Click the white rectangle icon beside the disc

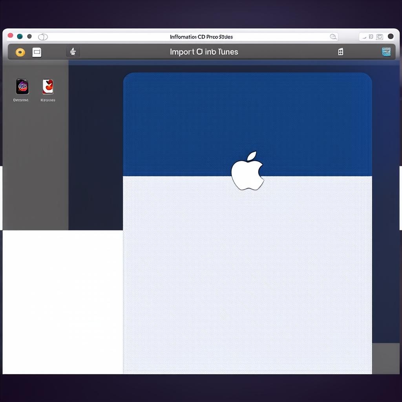37,52
